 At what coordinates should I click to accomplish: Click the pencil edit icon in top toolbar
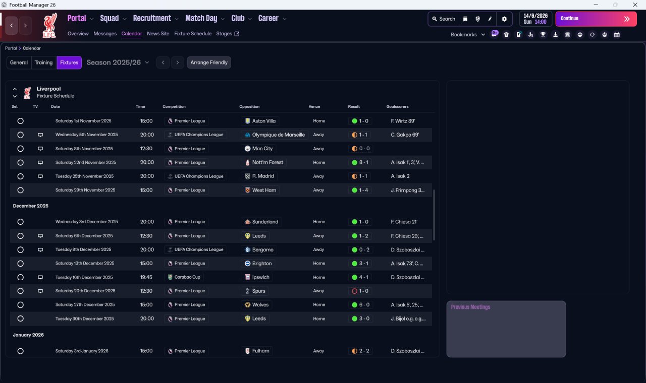[x=490, y=19]
